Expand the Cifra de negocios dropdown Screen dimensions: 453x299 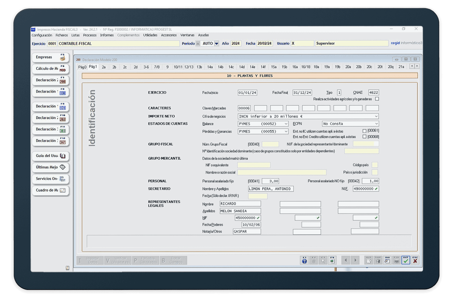pos(376,116)
